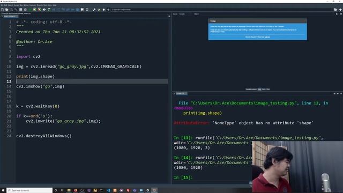Click the editor browse tabs icon
Screen dimensions: 343x193
click(2, 16)
